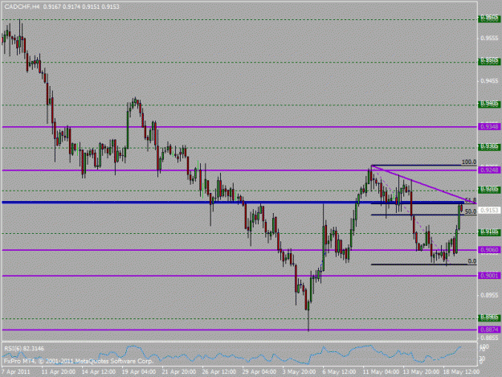The height and width of the screenshot is (377, 502).
Task: Click the 0.9555 price axis label
Action: 490,38
